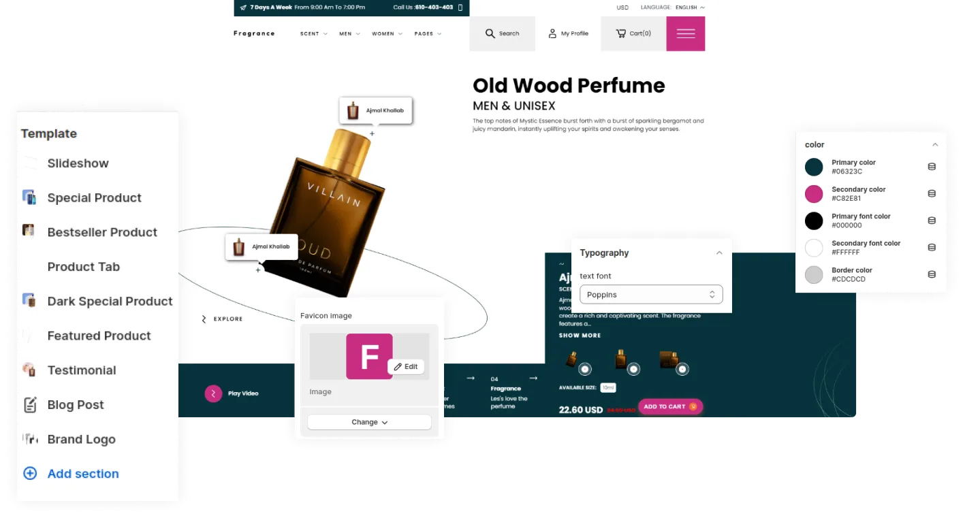965x518 pixels.
Task: Expand the WOMEN navigation menu
Action: [x=387, y=33]
